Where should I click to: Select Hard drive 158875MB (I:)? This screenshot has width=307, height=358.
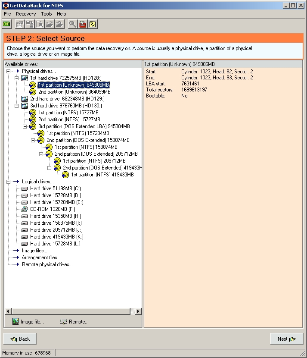[x=56, y=223]
